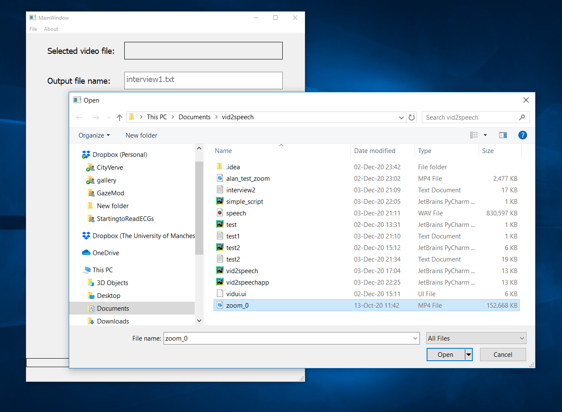Open the File menu in MainWindow
This screenshot has width=562, height=412.
click(33, 29)
